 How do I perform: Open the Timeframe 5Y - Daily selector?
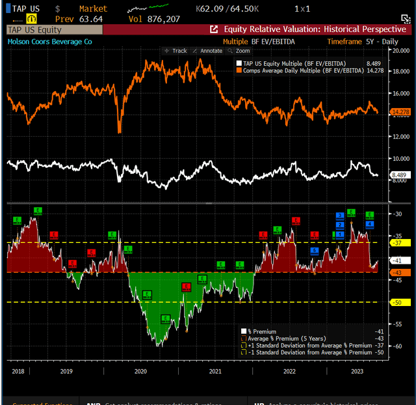(363, 42)
